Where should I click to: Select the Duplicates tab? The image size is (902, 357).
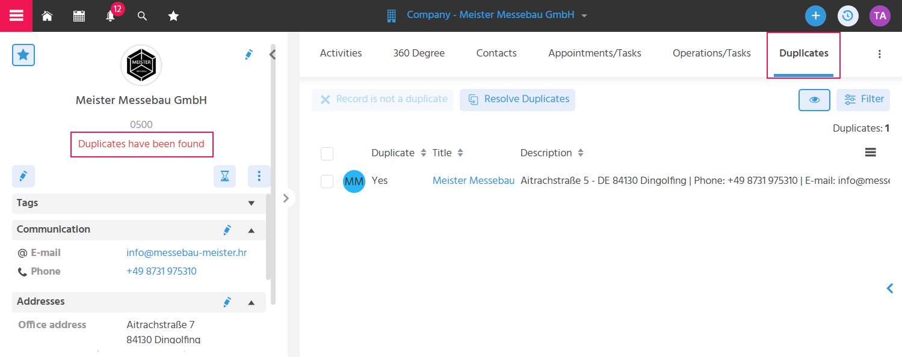click(803, 53)
